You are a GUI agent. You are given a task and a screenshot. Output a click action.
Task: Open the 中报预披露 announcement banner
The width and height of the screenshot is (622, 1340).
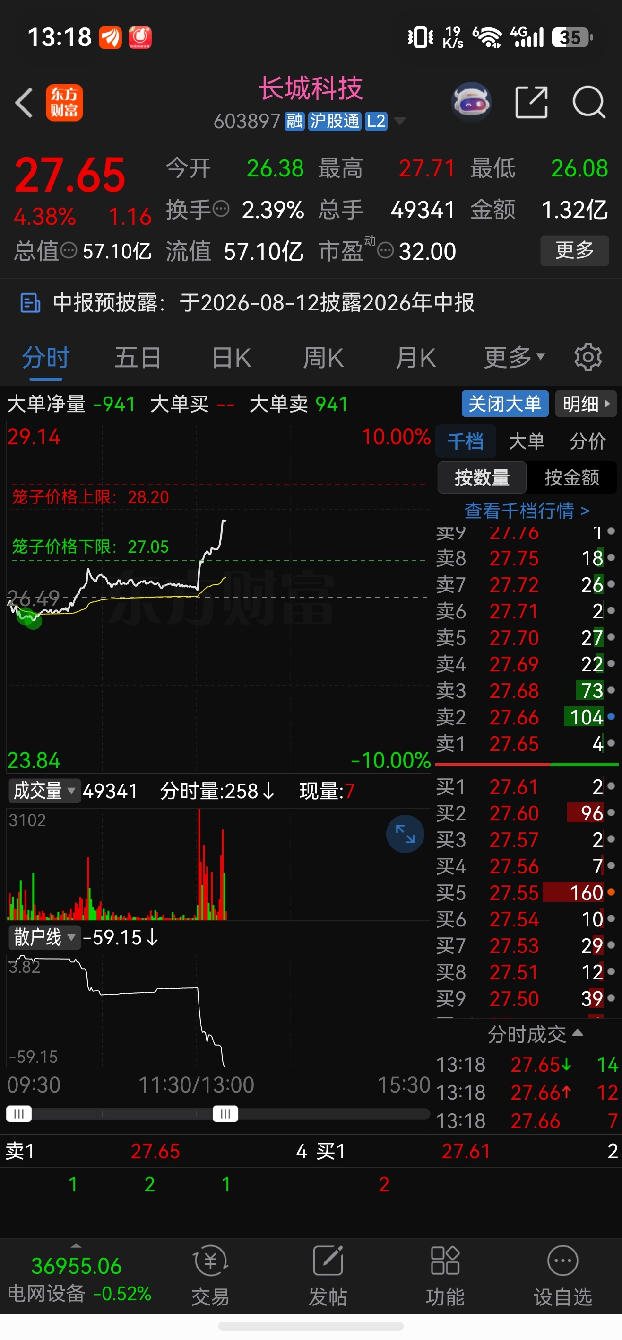311,303
